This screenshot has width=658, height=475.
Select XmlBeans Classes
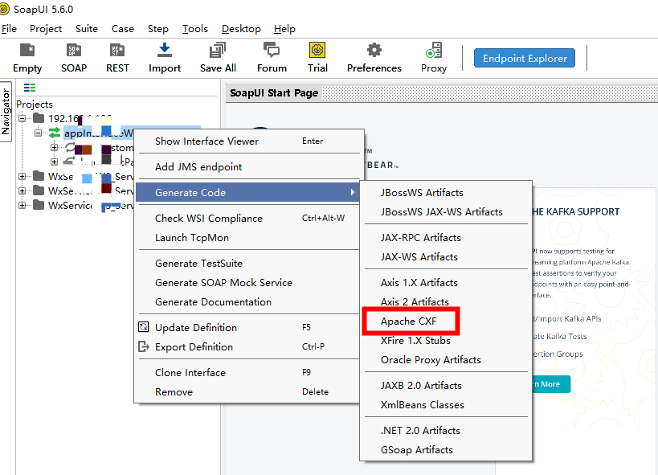point(446,405)
